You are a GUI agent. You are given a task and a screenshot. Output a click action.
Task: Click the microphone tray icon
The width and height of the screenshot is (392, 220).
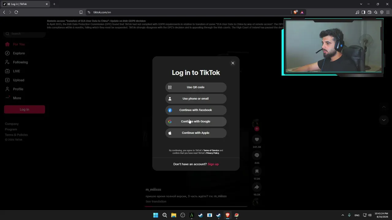point(349,215)
